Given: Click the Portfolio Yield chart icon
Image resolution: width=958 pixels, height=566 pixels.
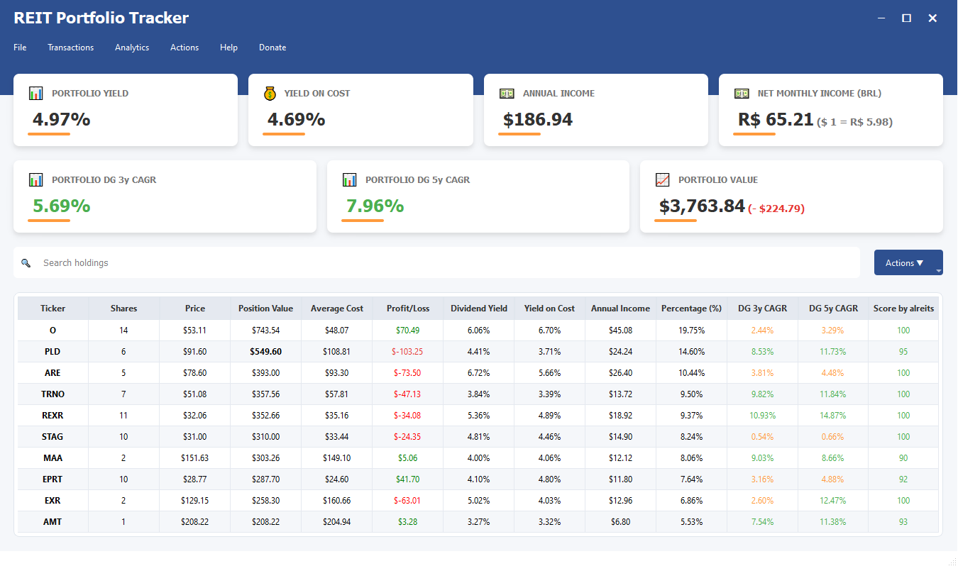Looking at the screenshot, I should 35,92.
